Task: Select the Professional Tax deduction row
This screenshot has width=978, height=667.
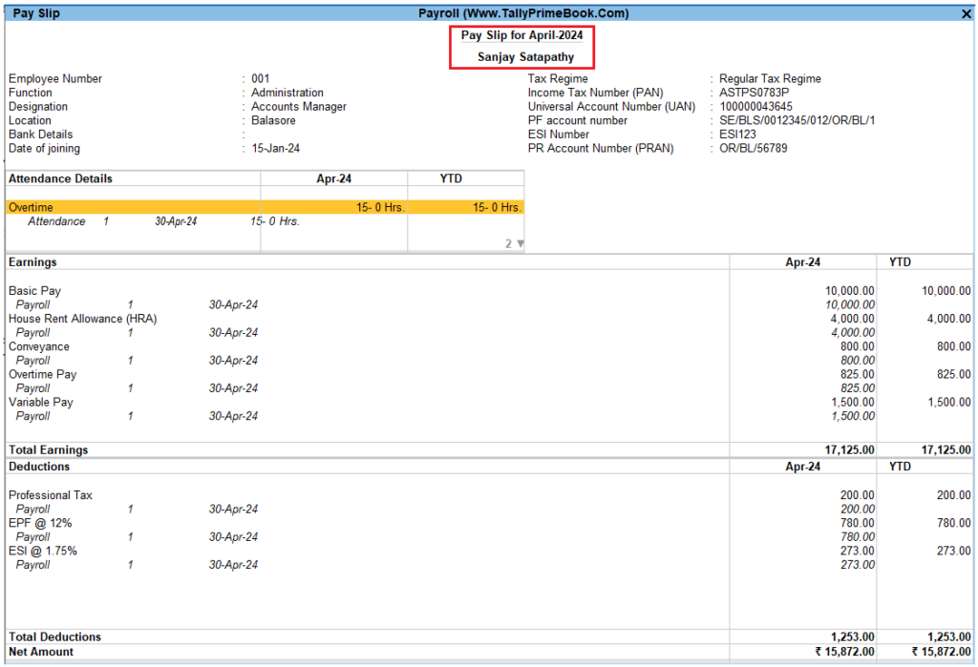Action: coord(50,494)
